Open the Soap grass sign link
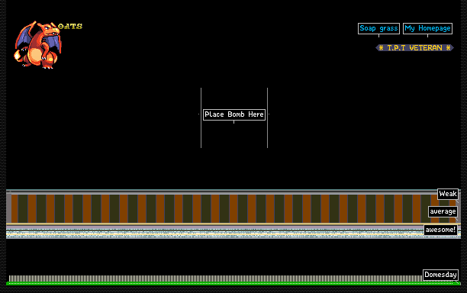Image resolution: width=467 pixels, height=293 pixels. pos(378,28)
